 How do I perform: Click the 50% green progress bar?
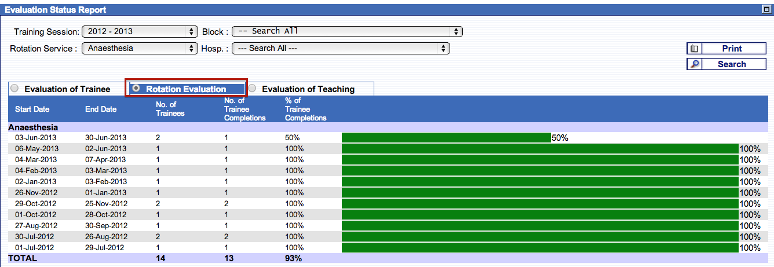tap(446, 138)
